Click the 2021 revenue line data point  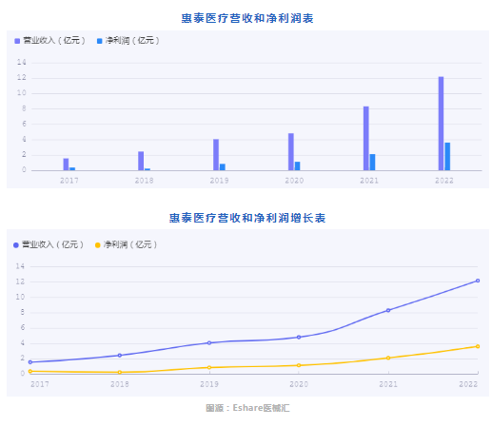388,310
